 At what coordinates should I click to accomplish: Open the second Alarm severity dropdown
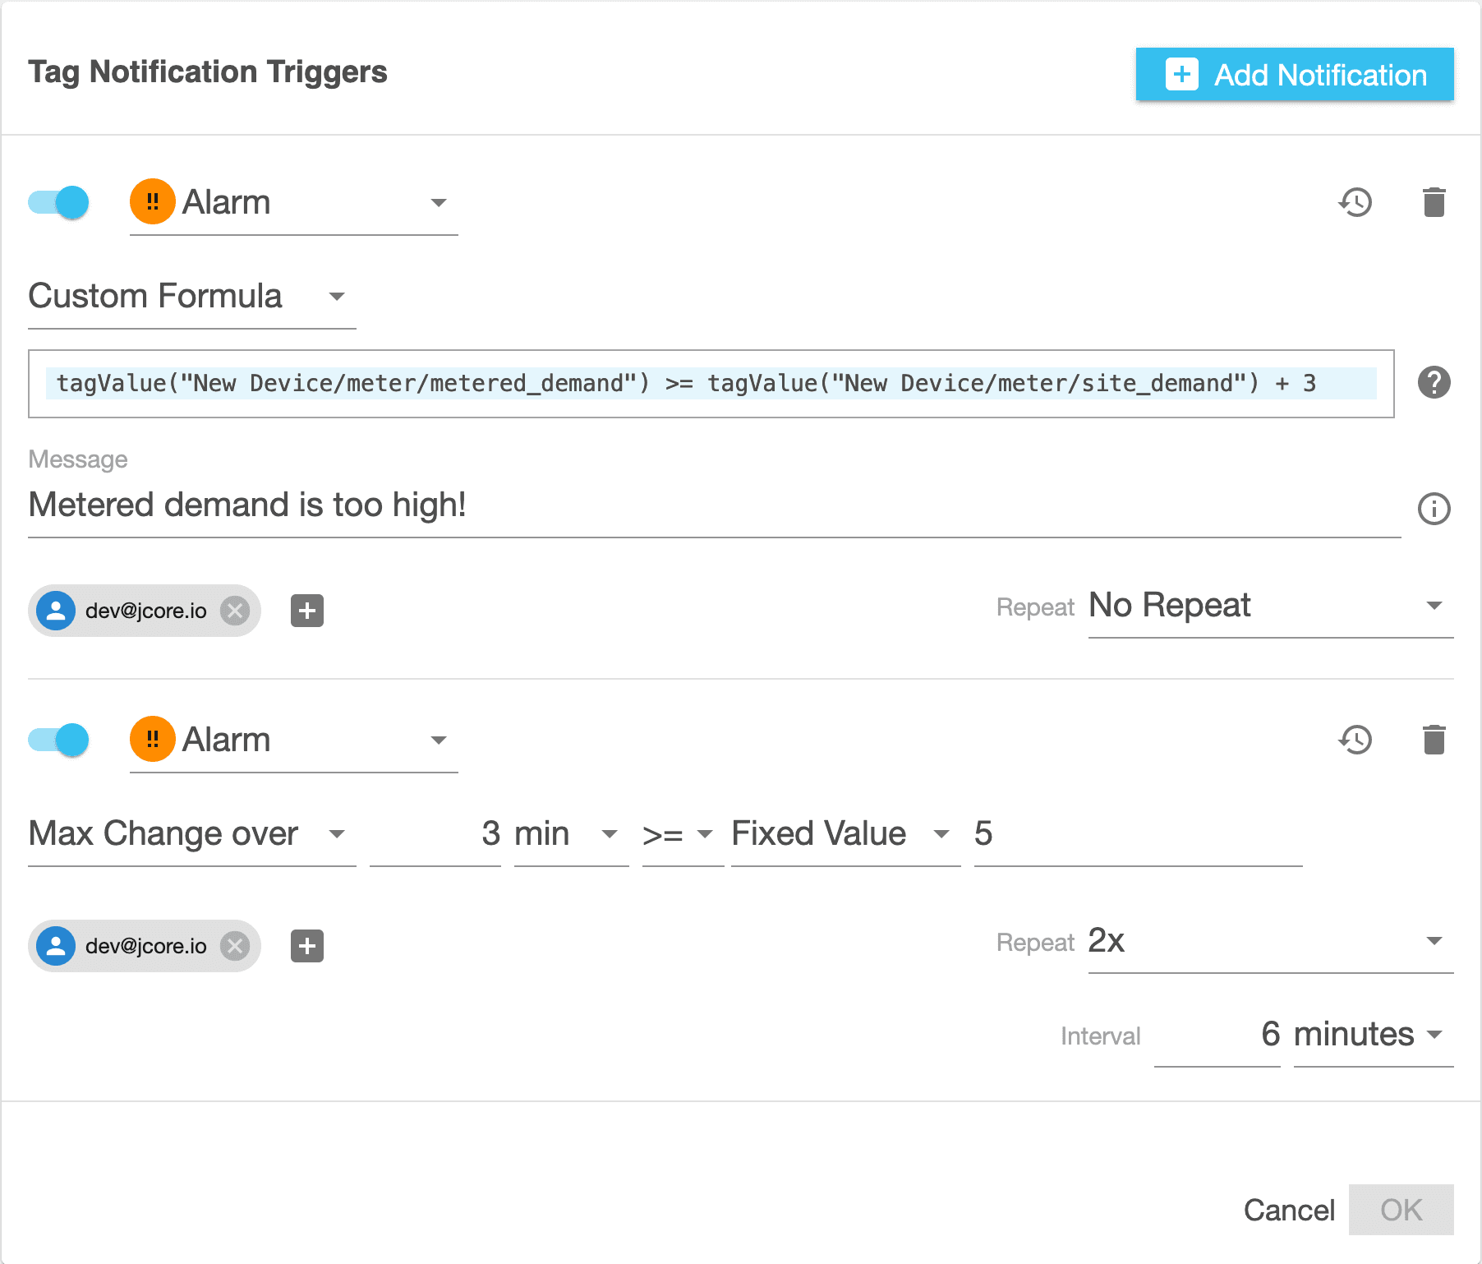293,740
